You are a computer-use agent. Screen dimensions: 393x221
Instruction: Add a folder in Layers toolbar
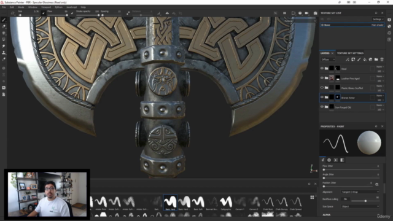click(376, 60)
